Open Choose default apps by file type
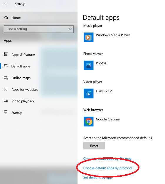Image resolution: width=165 pixels, height=184 pixels. [x=107, y=159]
